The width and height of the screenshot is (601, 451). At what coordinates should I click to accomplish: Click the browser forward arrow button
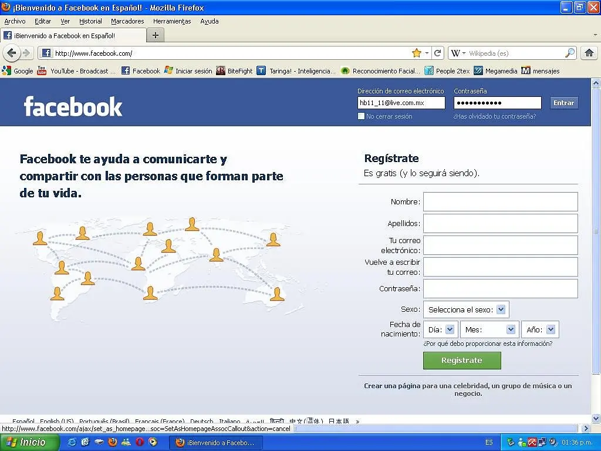point(26,53)
